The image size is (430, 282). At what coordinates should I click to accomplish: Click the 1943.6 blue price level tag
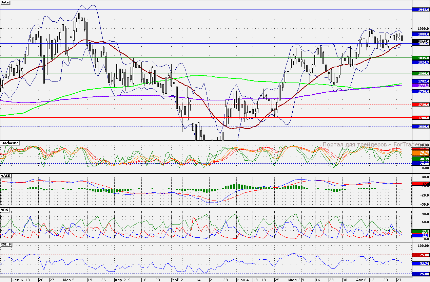coord(421,9)
